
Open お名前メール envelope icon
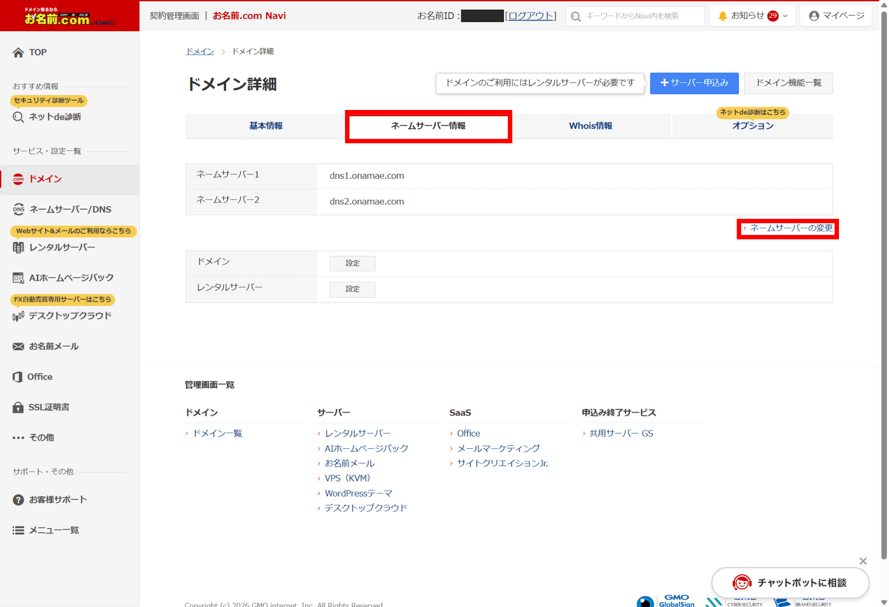point(18,347)
